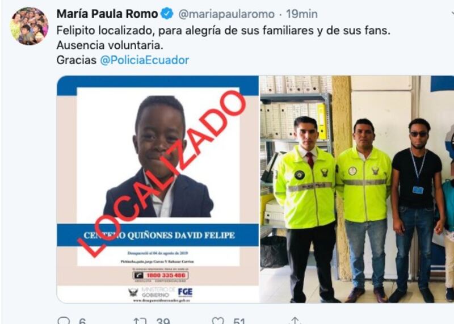Expand the tweet options caret at top right
The image size is (454, 324).
tap(452, 13)
